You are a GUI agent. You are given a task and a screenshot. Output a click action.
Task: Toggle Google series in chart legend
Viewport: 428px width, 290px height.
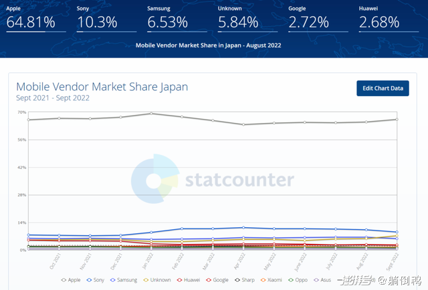click(217, 280)
